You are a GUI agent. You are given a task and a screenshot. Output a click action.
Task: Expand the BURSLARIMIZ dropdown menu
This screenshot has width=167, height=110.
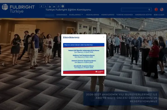click(x=76, y=15)
